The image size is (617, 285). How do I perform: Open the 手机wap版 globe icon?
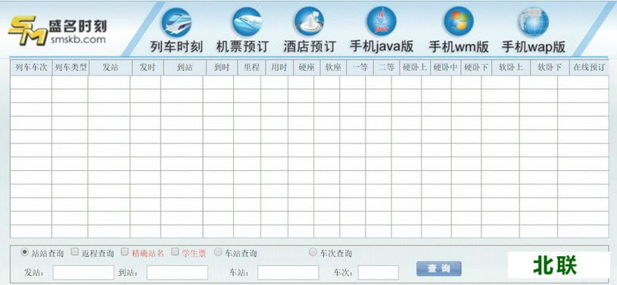(x=533, y=22)
